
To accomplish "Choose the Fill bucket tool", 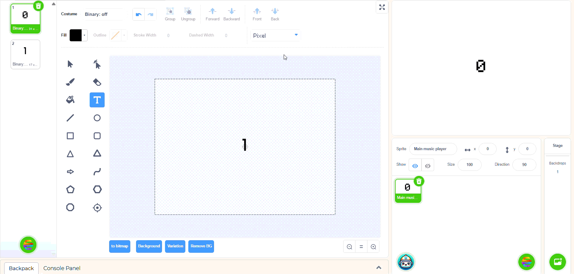I will point(70,100).
